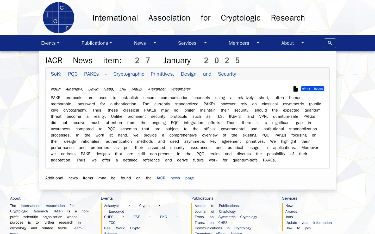Screen dimensions: 375x234
Task: Open Communications in Cryptology link
Action: click(223, 228)
